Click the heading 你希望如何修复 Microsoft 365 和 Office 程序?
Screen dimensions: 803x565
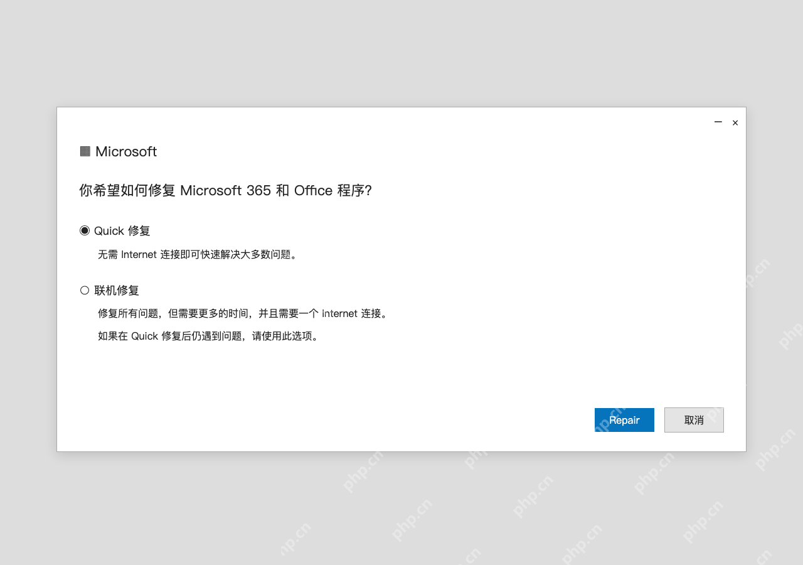point(226,190)
